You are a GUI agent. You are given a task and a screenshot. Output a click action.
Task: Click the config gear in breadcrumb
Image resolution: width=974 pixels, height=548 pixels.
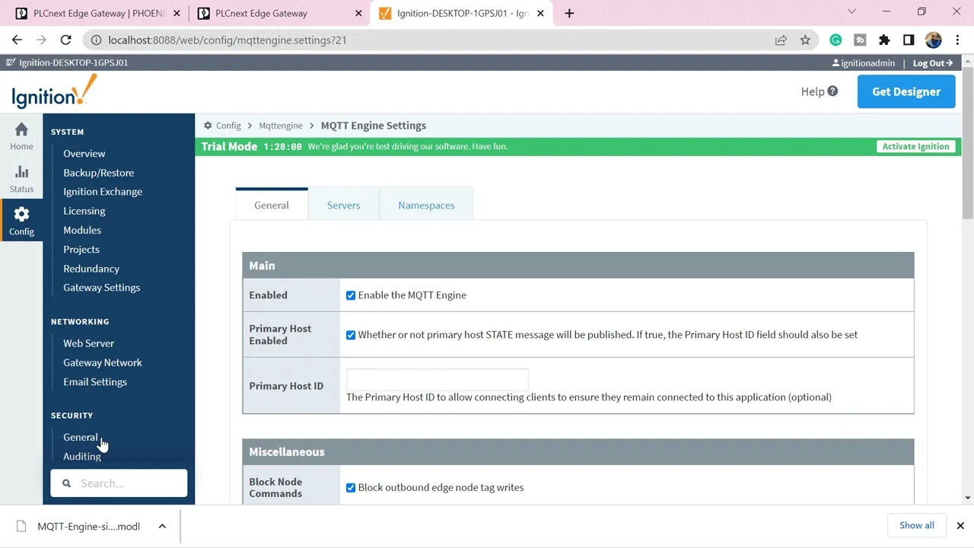pos(208,126)
